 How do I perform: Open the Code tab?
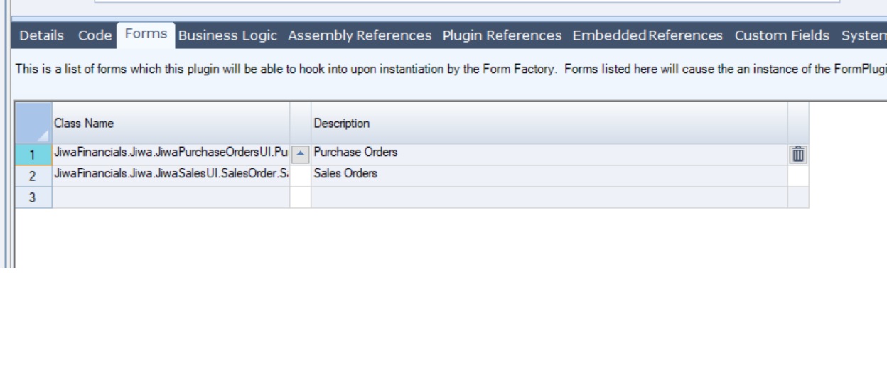tap(95, 35)
